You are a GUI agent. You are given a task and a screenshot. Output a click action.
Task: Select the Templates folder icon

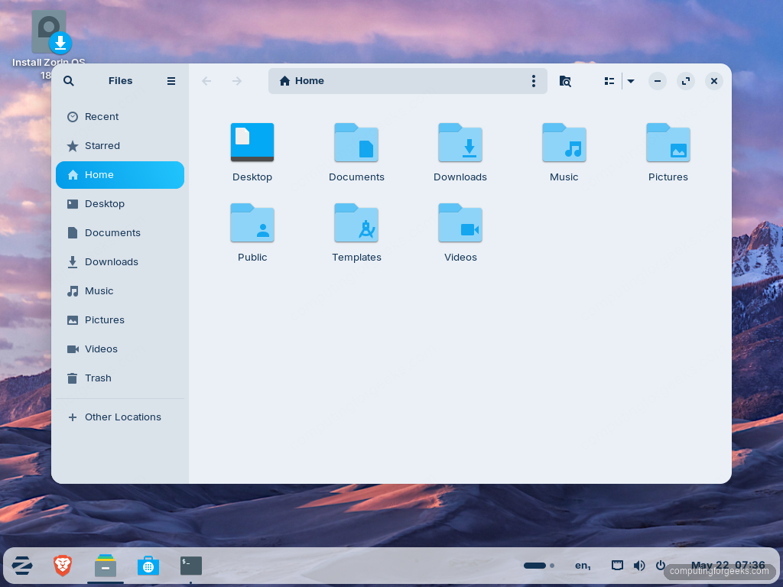coord(356,222)
